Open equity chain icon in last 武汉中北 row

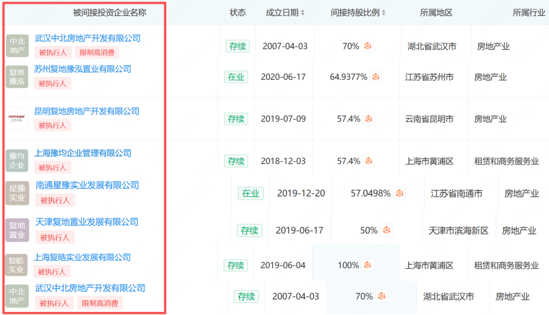click(382, 296)
